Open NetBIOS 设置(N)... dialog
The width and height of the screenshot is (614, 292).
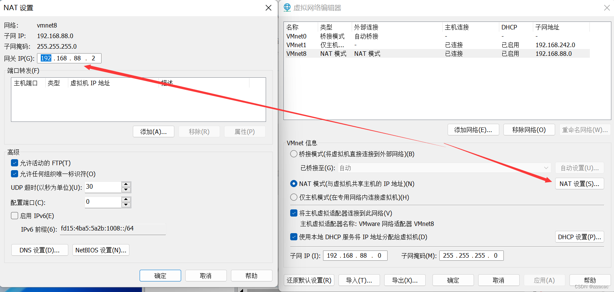(x=101, y=250)
